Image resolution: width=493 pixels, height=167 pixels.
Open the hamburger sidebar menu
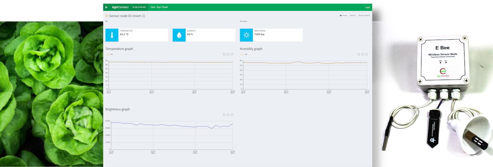pyautogui.click(x=106, y=7)
